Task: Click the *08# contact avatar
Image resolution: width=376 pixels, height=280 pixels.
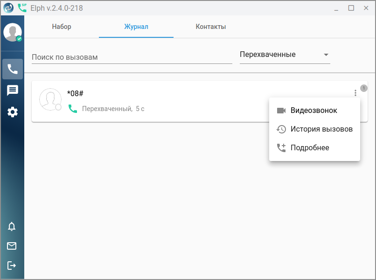Action: click(50, 99)
